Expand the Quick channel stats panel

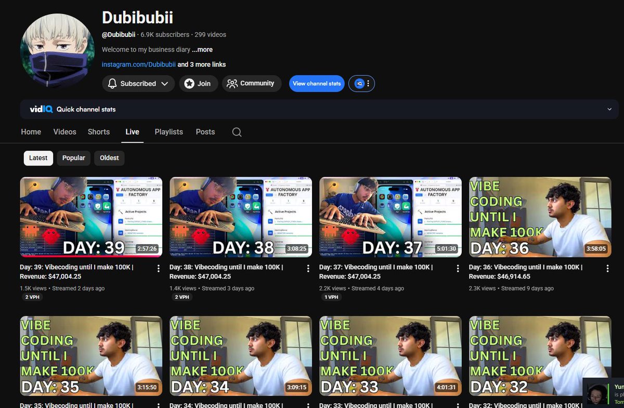coord(609,109)
